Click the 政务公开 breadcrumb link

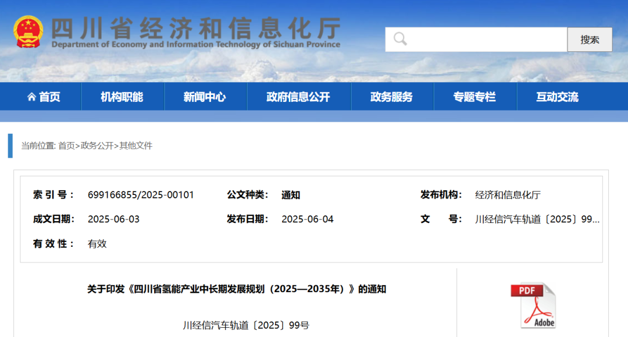tap(97, 146)
